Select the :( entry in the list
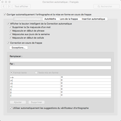Screen dimensions: 121x121 pos(60,89)
